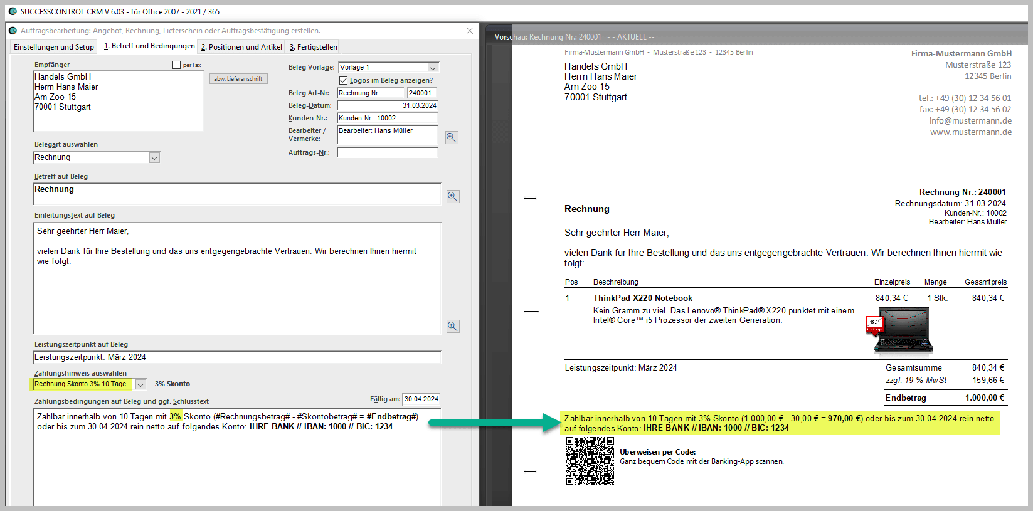Open the zoom editor for the Betreff field
The height and width of the screenshot is (511, 1033).
[x=453, y=196]
